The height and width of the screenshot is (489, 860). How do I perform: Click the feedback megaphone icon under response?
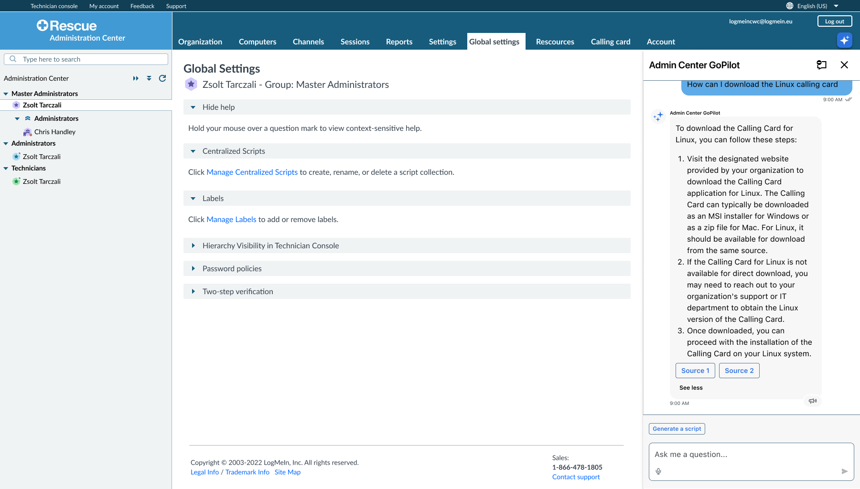tap(813, 401)
